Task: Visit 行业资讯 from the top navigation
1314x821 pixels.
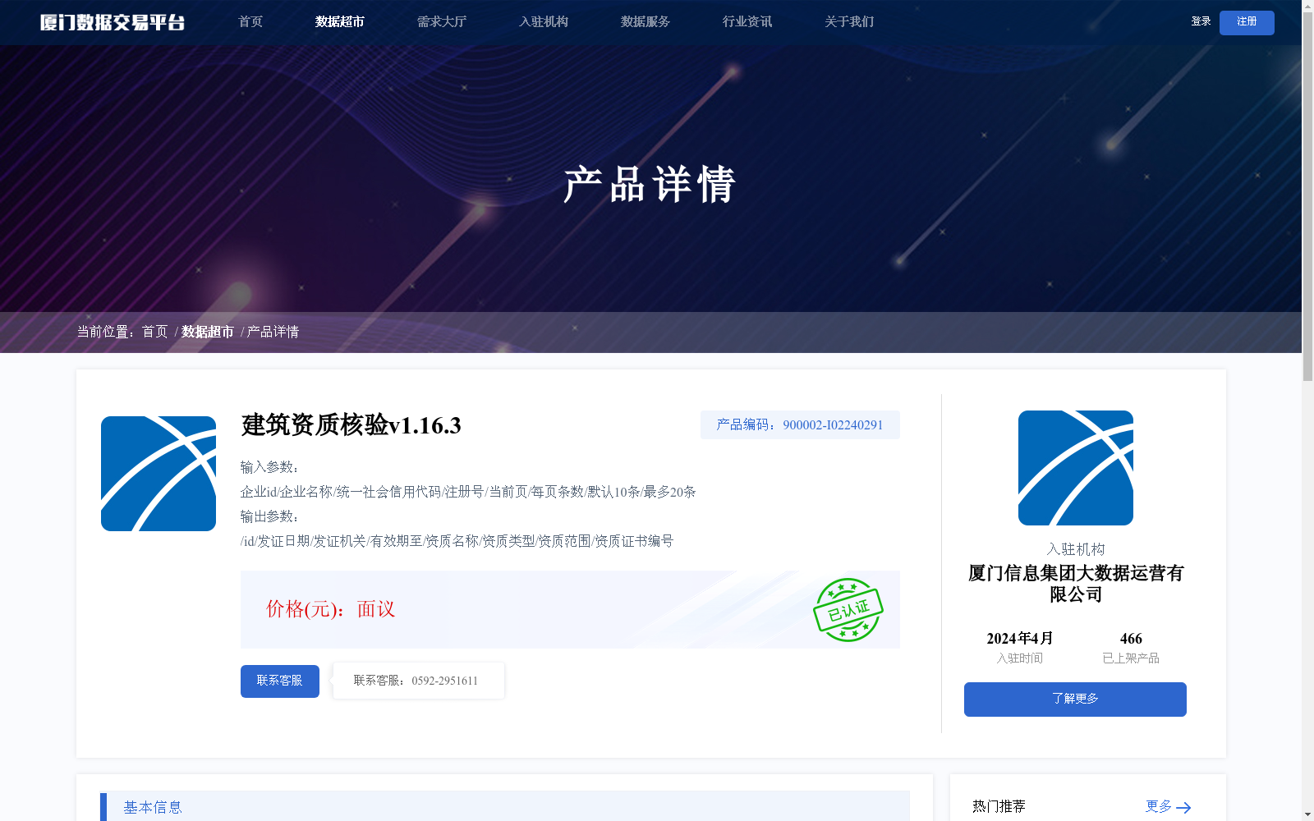Action: [x=747, y=22]
